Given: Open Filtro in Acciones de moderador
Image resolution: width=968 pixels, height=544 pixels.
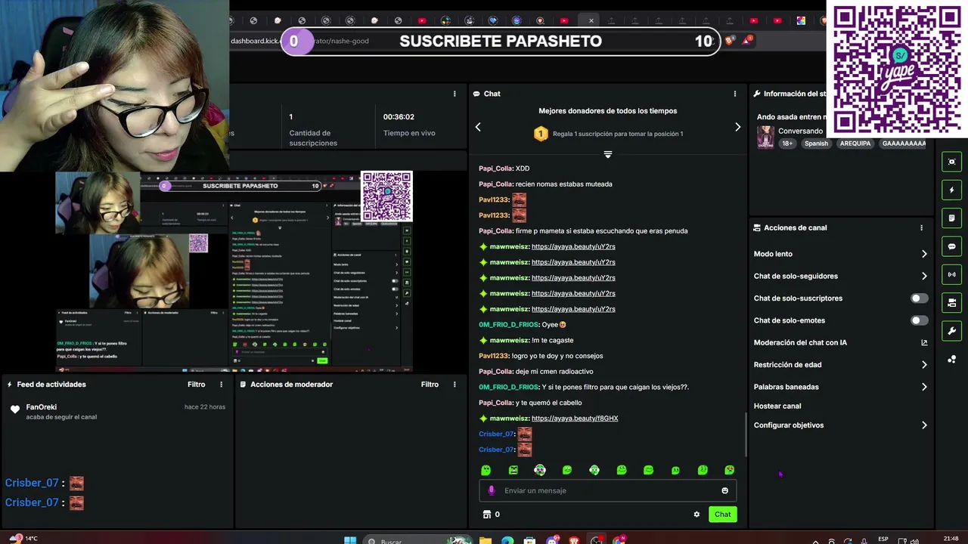Looking at the screenshot, I should [430, 385].
